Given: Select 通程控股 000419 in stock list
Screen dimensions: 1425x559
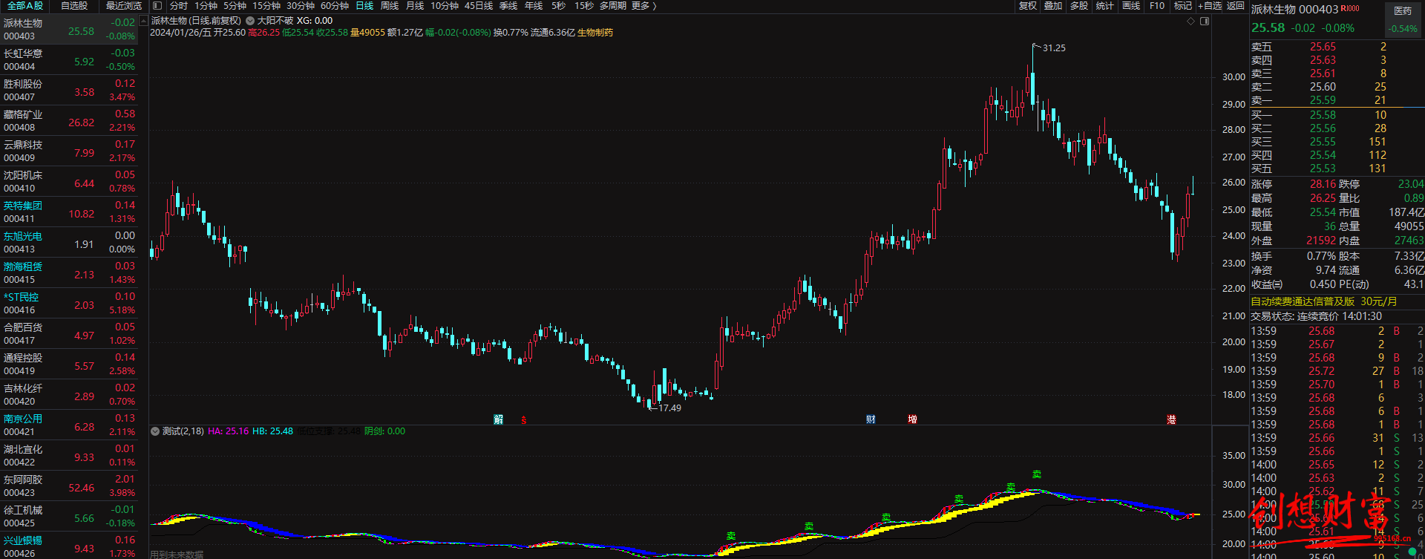Looking at the screenshot, I should 69,364.
